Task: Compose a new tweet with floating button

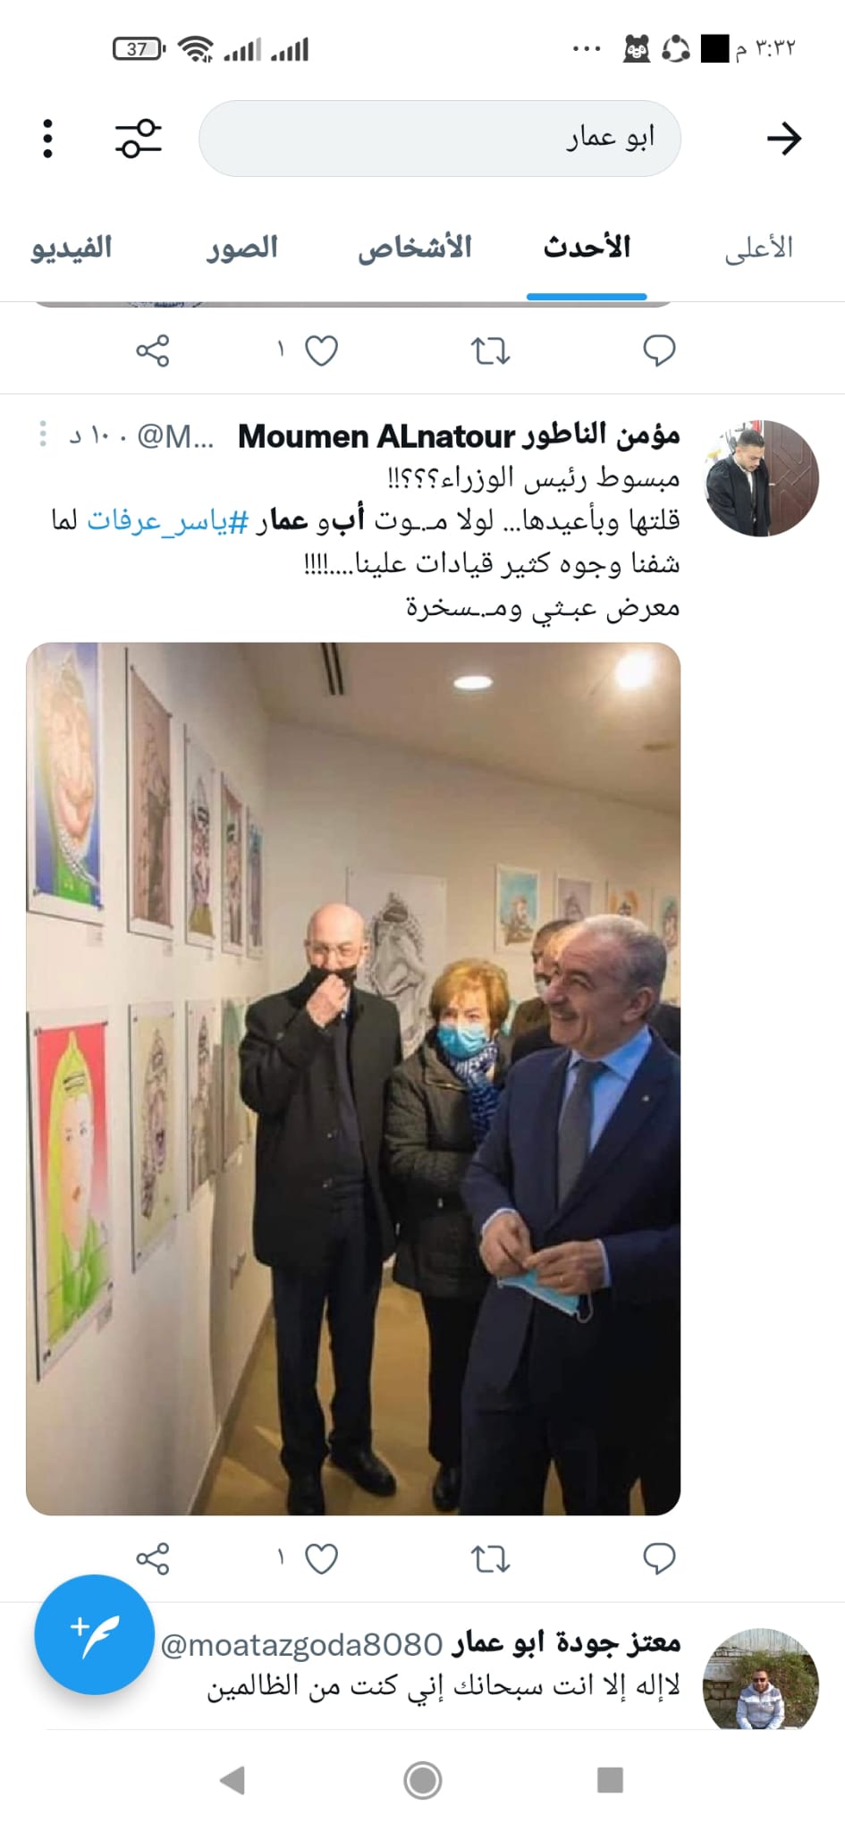Action: 94,1633
